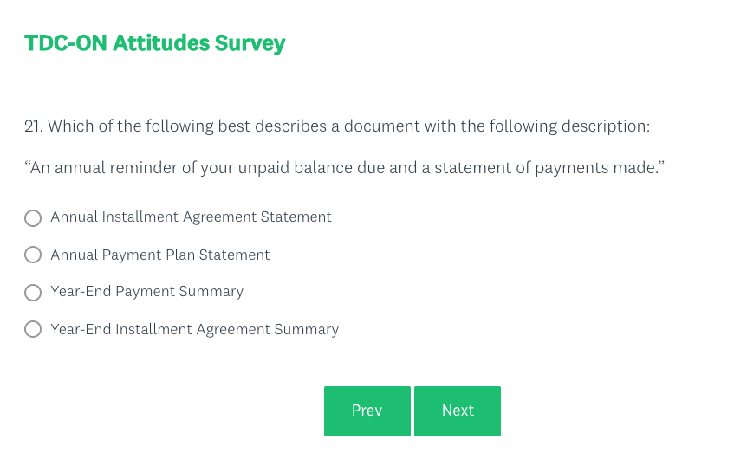
Task: Go to the next survey question
Action: (x=458, y=411)
